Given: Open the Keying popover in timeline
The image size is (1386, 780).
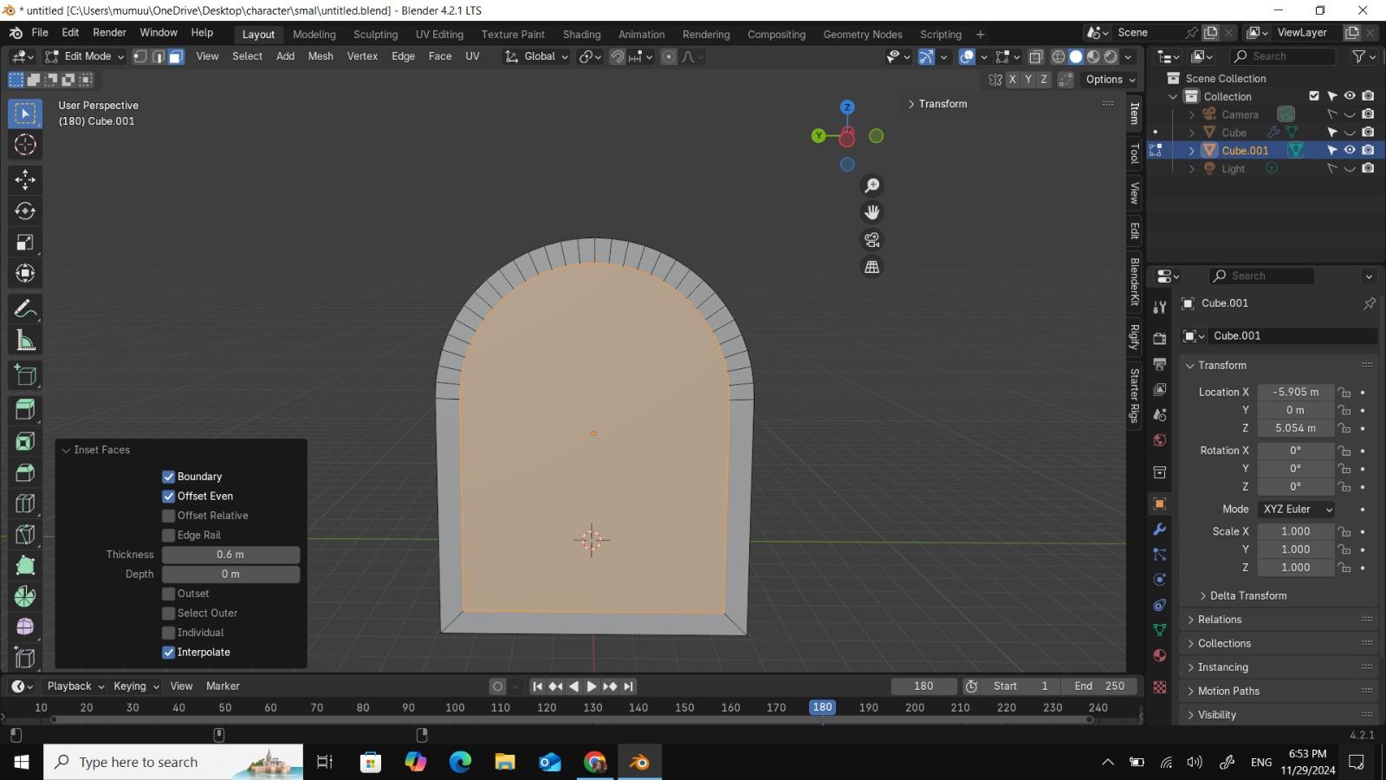Looking at the screenshot, I should 135,686.
